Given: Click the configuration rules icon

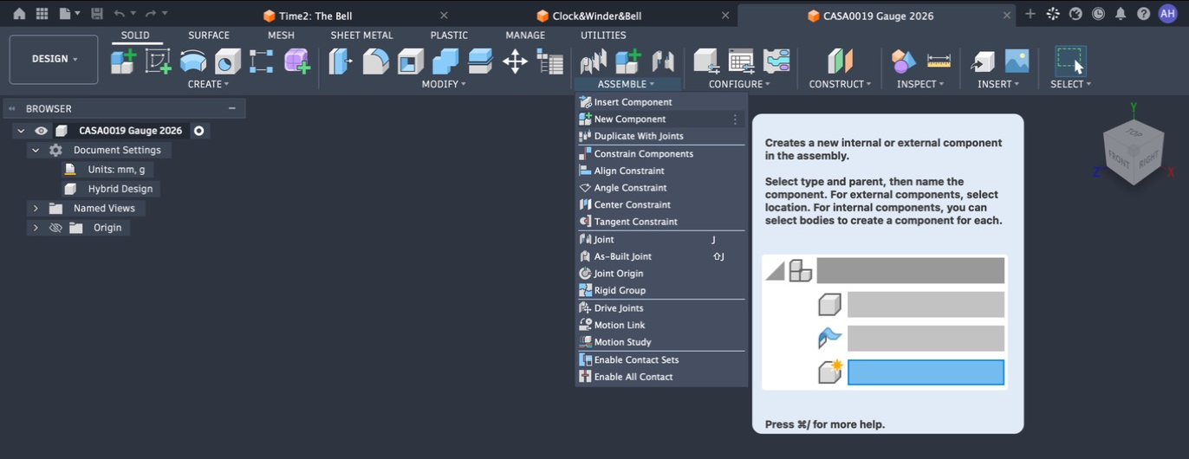Looking at the screenshot, I should pyautogui.click(x=776, y=61).
